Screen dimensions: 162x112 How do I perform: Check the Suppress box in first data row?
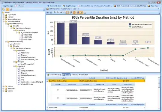click(58, 90)
